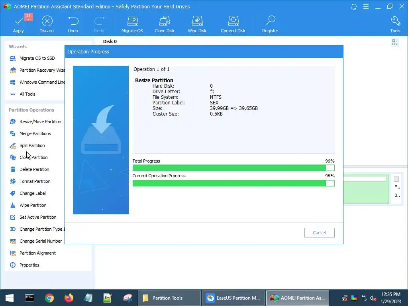Open the taskbar clock and date

click(x=390, y=298)
